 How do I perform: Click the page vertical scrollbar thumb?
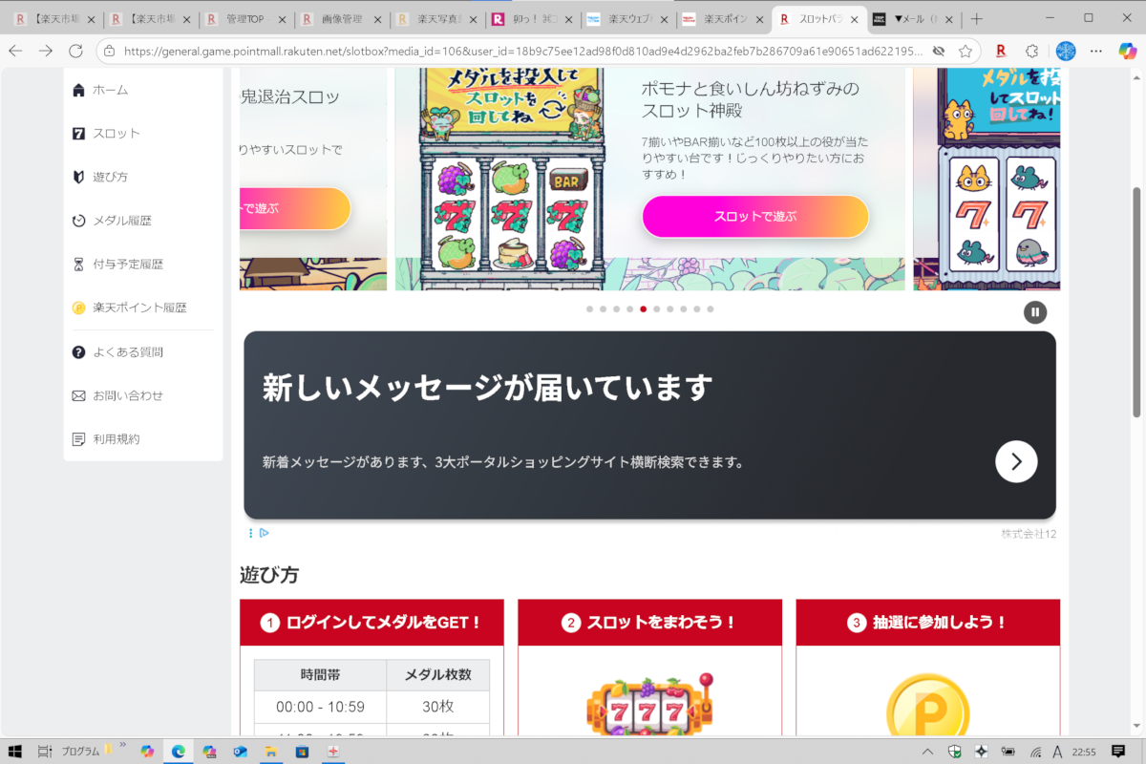[x=1136, y=301]
